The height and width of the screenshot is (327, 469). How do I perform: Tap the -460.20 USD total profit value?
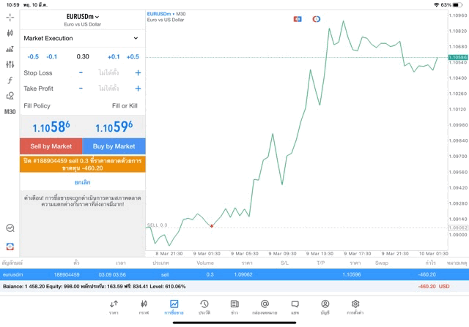coord(434,286)
